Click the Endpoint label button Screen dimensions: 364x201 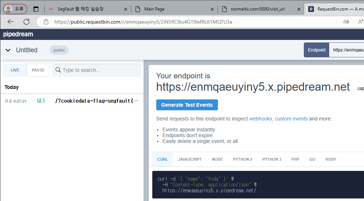317,50
